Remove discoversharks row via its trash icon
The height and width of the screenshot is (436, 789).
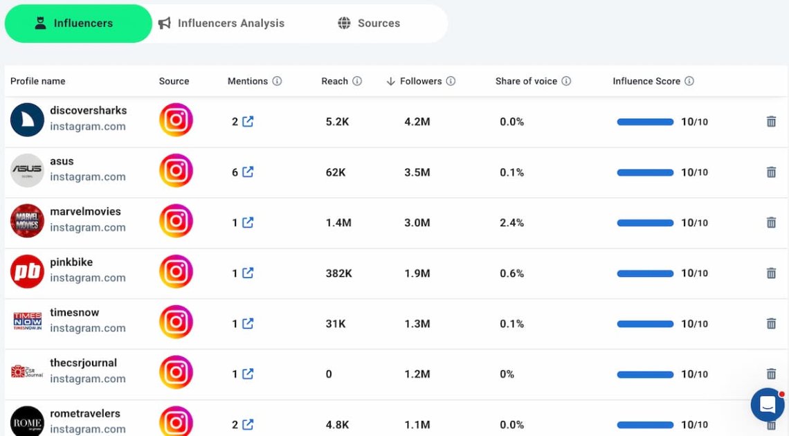pos(770,121)
